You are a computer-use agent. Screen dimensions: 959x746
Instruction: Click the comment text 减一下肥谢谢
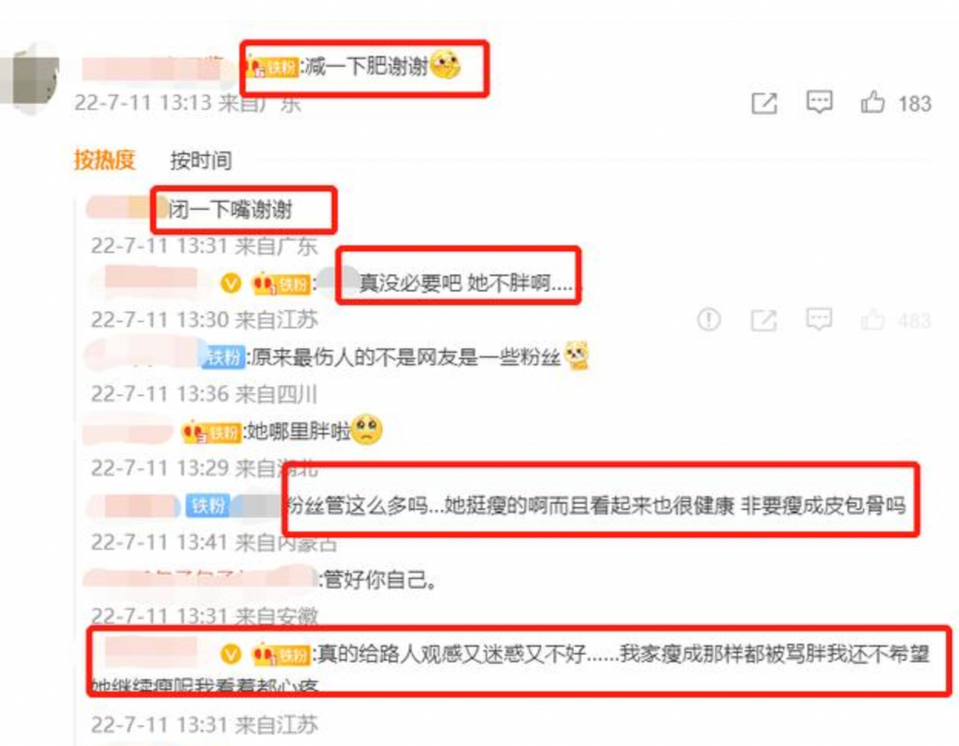(x=368, y=68)
